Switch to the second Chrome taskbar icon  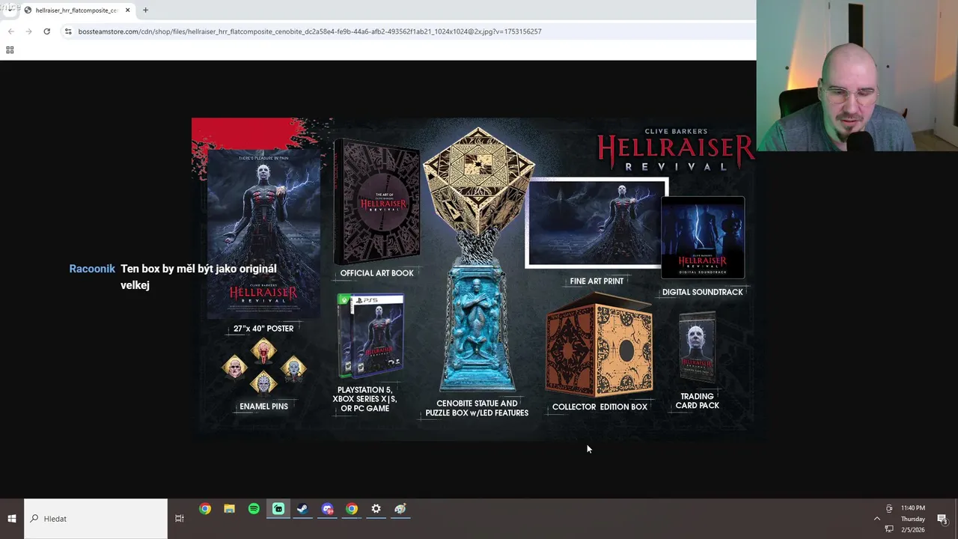[x=352, y=509]
